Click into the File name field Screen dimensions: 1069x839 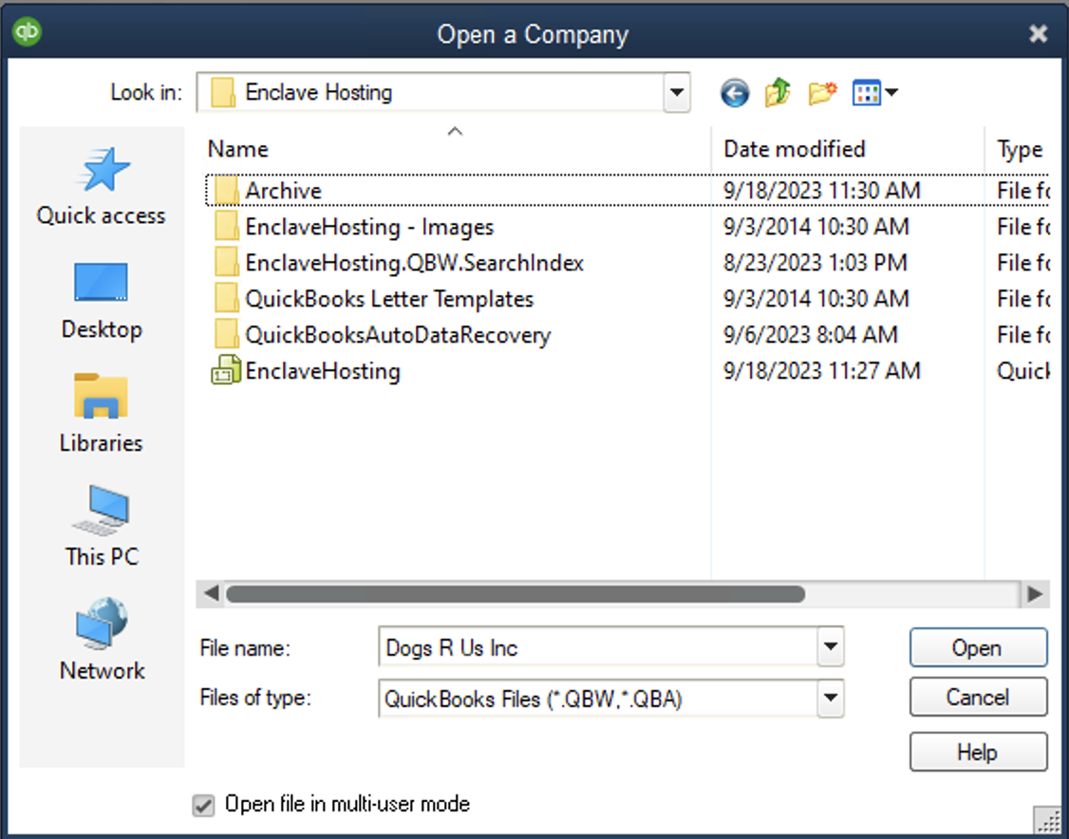(x=598, y=646)
